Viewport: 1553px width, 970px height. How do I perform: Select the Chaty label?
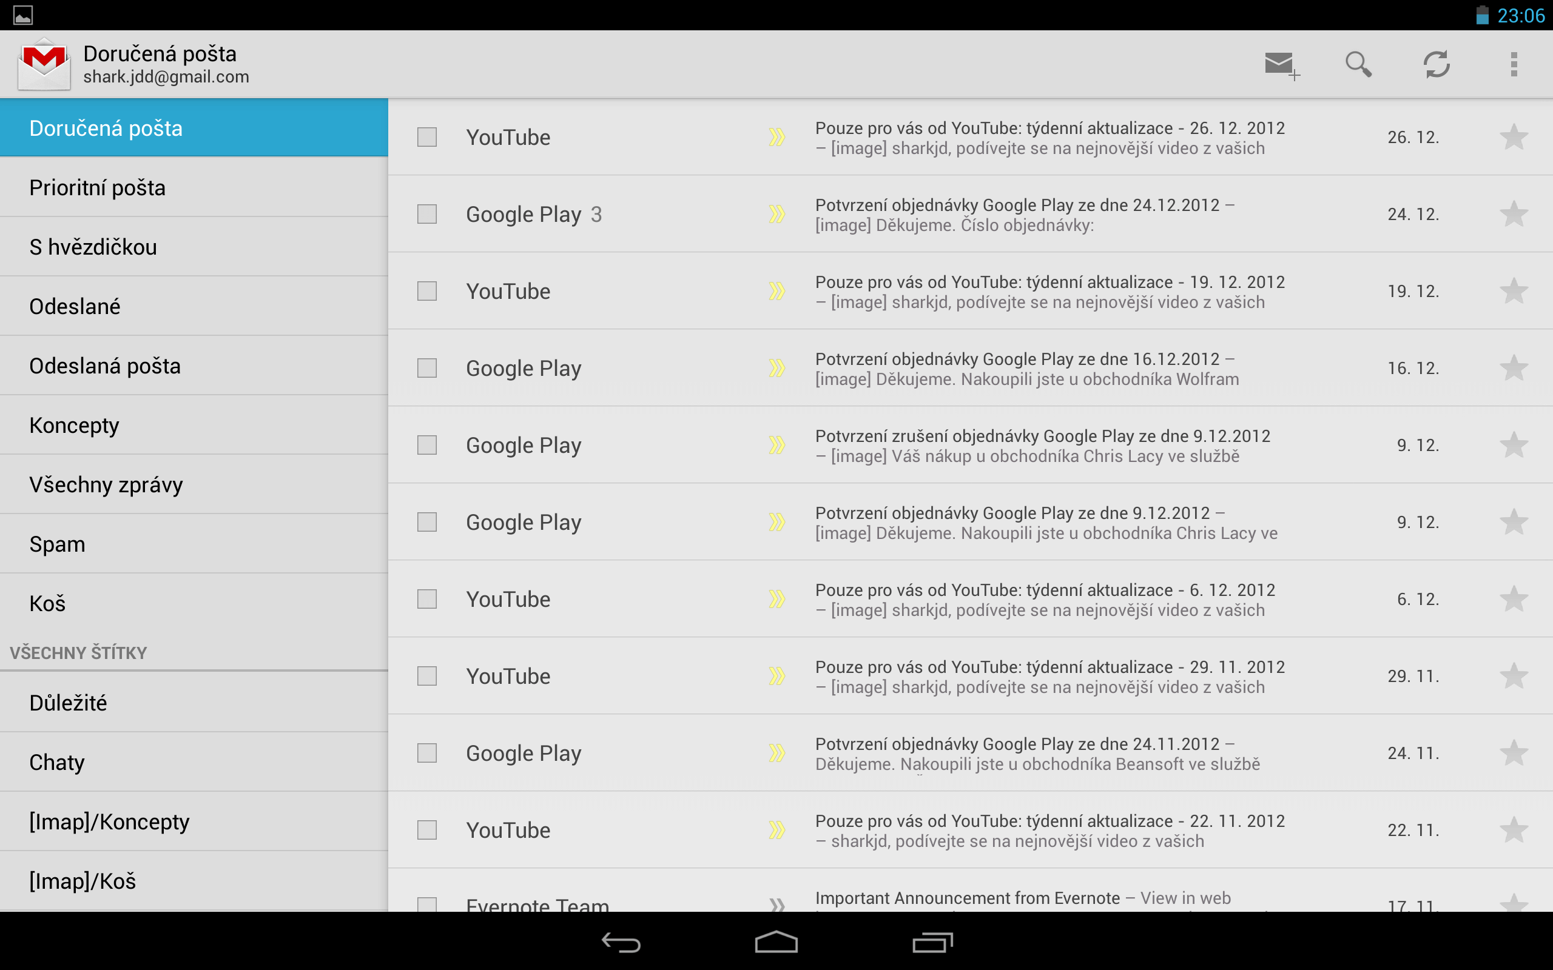tap(194, 762)
